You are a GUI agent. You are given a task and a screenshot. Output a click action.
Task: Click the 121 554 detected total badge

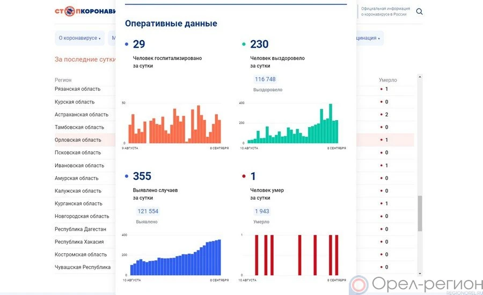(x=148, y=211)
